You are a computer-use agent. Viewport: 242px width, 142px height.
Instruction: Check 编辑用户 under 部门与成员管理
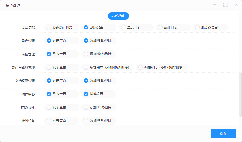click(86, 67)
